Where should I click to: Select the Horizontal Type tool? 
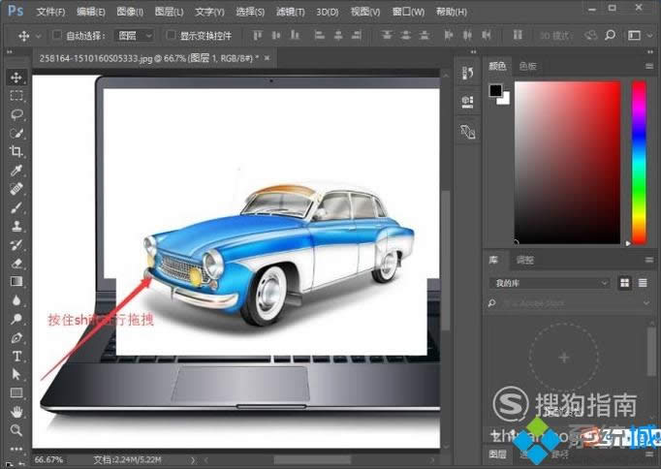point(16,356)
